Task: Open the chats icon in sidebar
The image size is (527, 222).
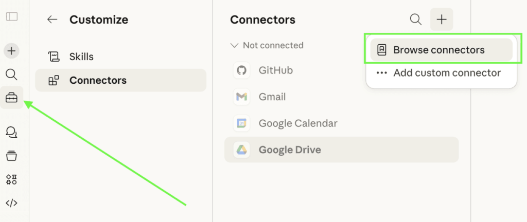Action: click(11, 133)
